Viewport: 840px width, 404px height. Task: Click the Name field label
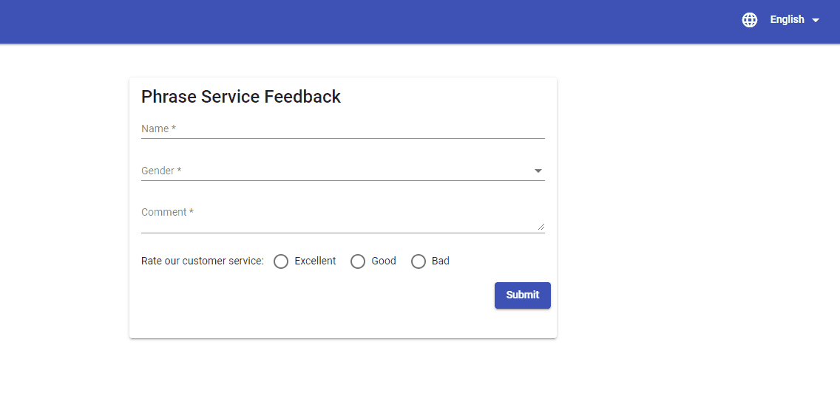158,129
